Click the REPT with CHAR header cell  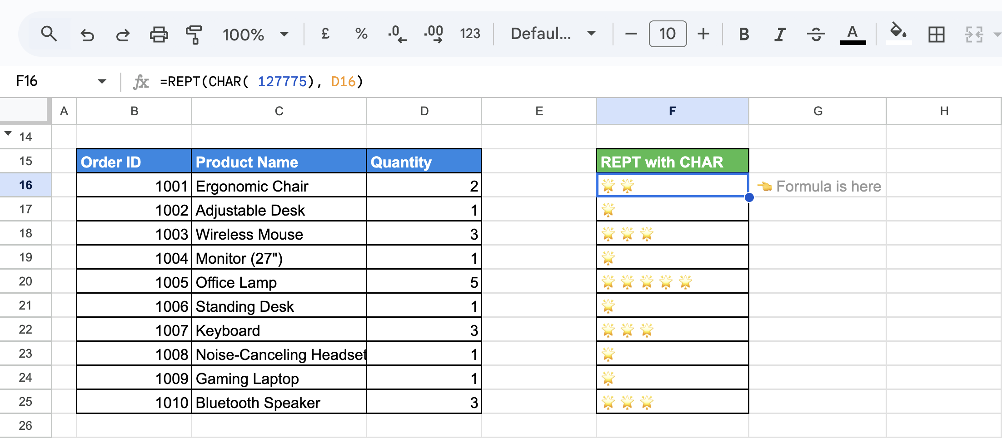(x=673, y=161)
